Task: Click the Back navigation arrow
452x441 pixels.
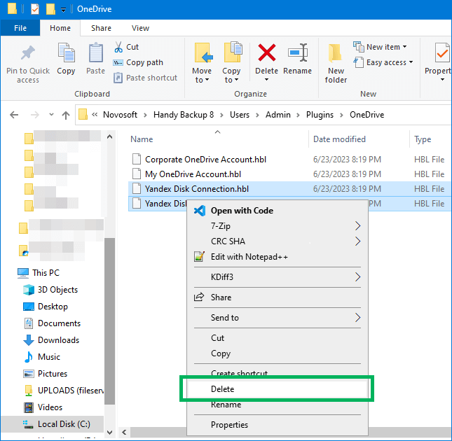Action: [x=14, y=115]
